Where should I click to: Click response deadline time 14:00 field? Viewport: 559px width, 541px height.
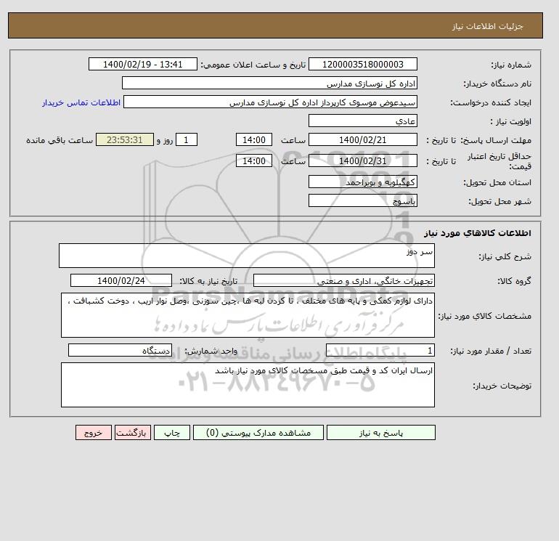pyautogui.click(x=254, y=140)
